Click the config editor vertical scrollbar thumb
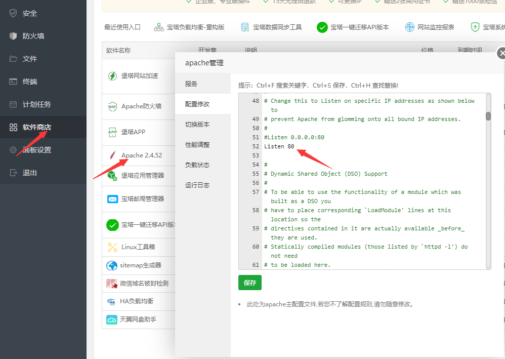Screen dimensions: 505x359 click(x=488, y=116)
